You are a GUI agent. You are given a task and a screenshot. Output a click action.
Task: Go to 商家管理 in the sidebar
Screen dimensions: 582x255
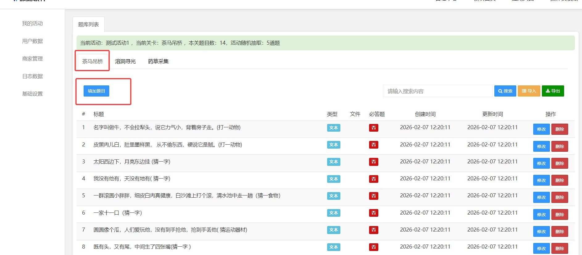coord(32,59)
